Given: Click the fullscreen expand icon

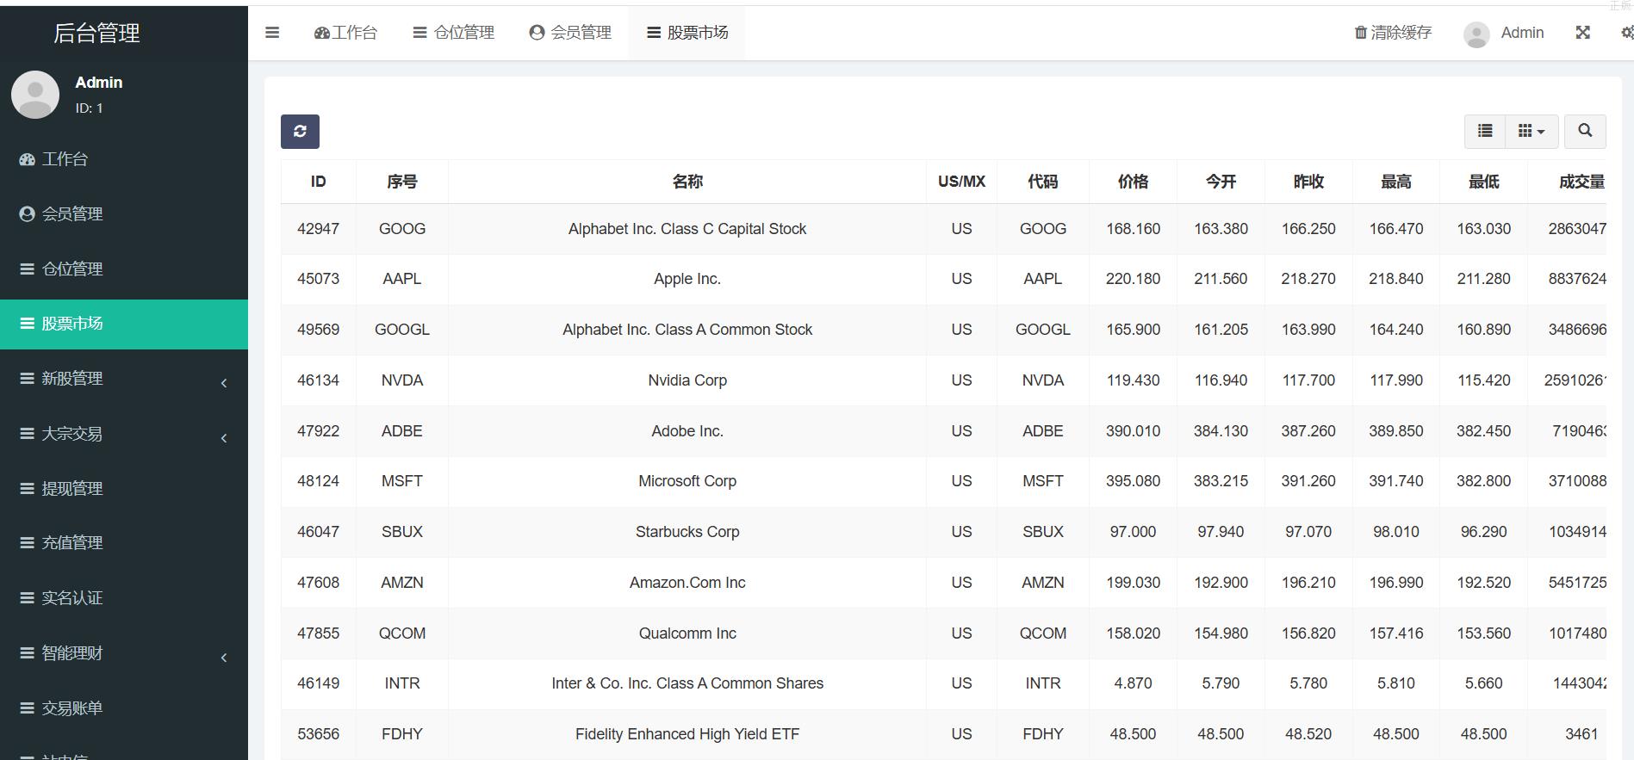Looking at the screenshot, I should tap(1582, 33).
